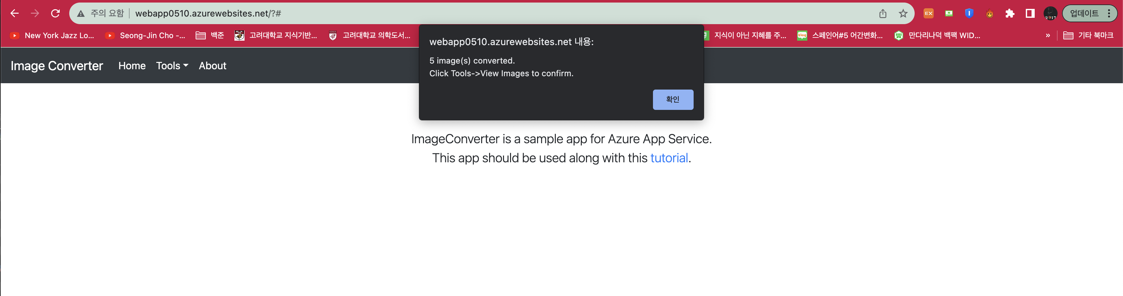Open the user profile avatar
1123x296 pixels.
click(1050, 14)
